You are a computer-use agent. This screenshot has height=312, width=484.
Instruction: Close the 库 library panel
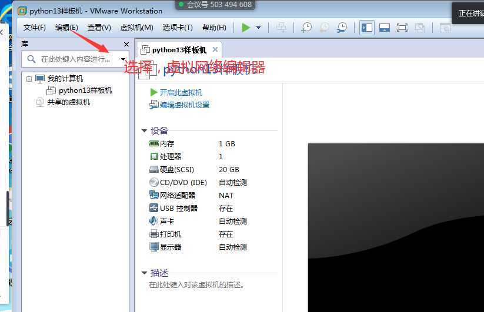(x=126, y=45)
